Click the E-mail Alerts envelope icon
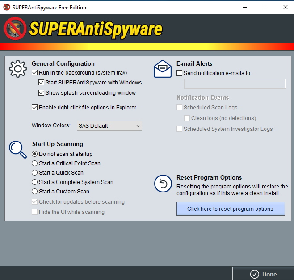This screenshot has width=294, height=280. tap(163, 69)
